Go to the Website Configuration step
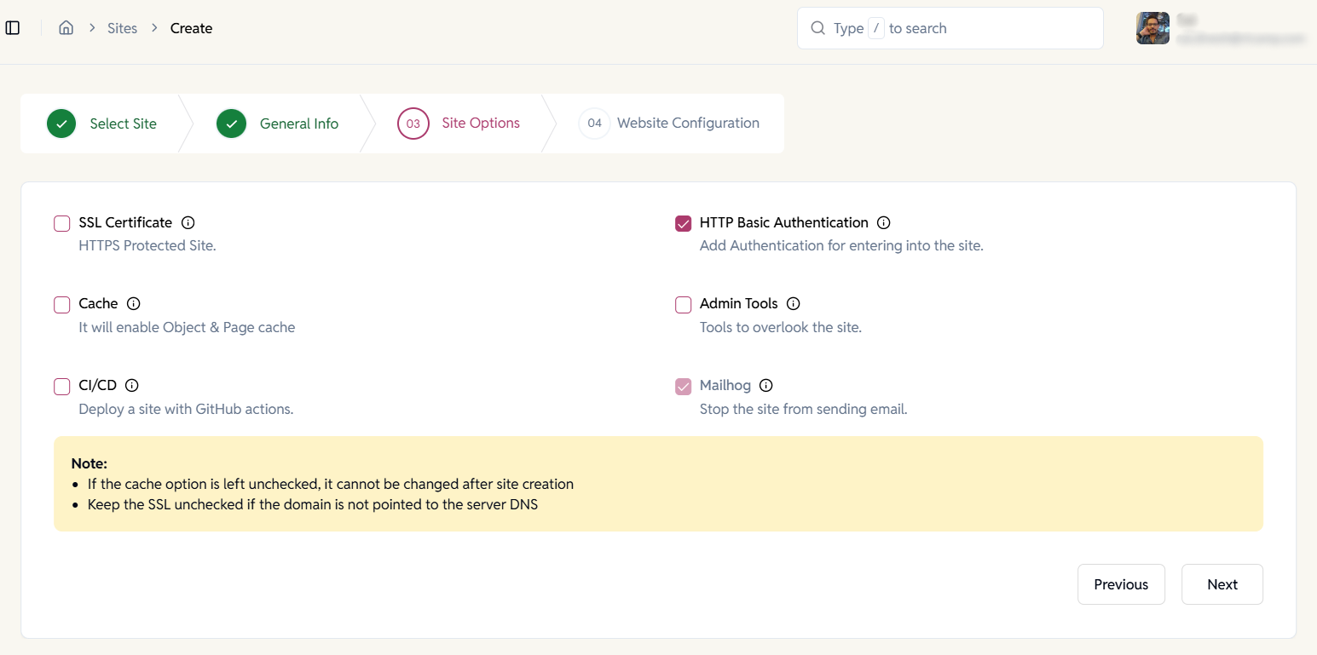 pyautogui.click(x=688, y=123)
